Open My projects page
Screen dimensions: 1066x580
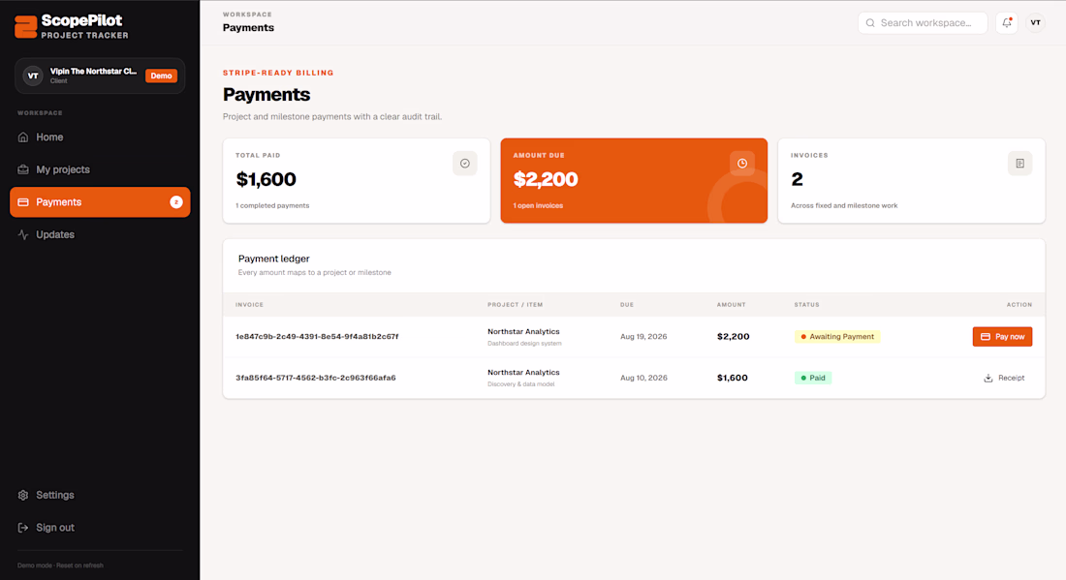100,169
